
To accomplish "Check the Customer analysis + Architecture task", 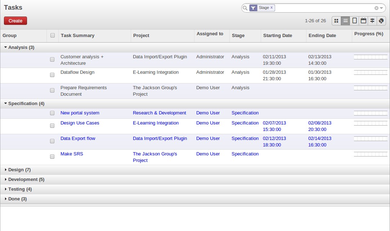I will pos(52,59).
